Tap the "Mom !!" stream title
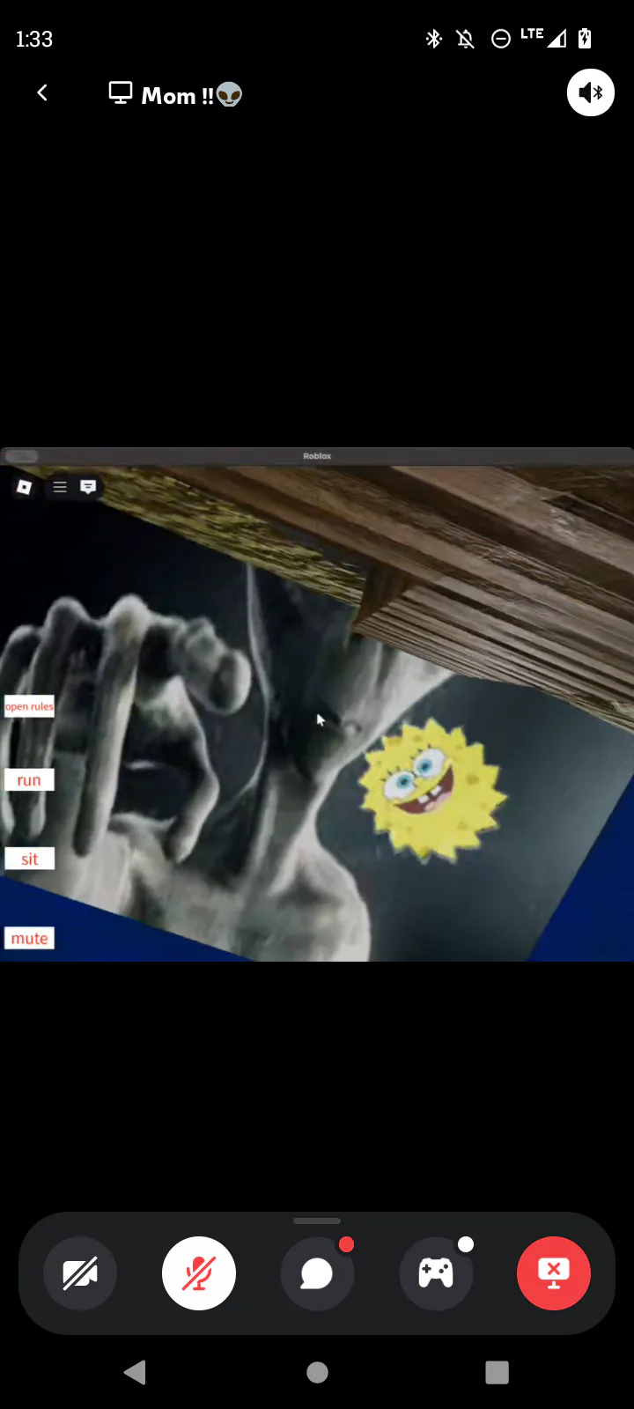 [192, 95]
